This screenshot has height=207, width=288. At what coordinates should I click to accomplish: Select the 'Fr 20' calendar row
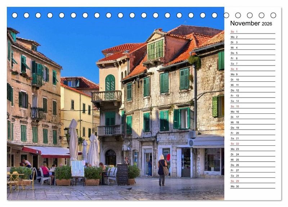click(x=253, y=133)
